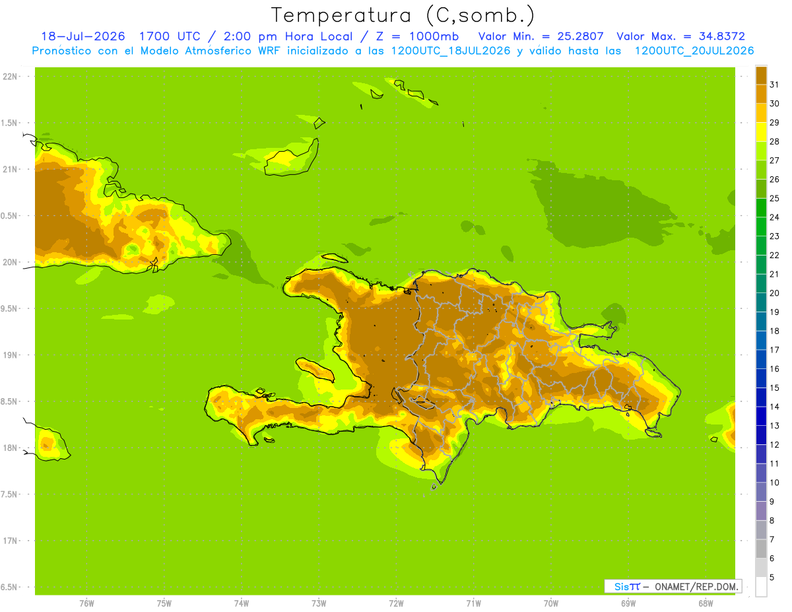Screen dimensions: 792x612
Task: Click the '72W' longitude label
Action: coord(396,603)
